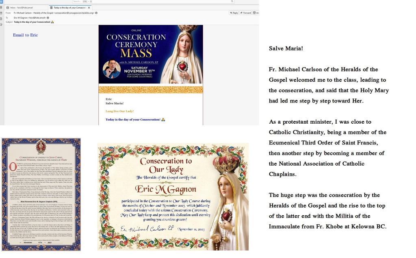Screen dimensions: 416x258
Task: Open the calendar sidebar icon
Action: (1, 13)
